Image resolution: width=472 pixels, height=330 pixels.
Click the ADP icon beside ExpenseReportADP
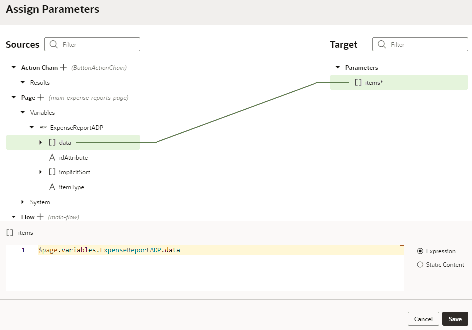pyautogui.click(x=43, y=127)
